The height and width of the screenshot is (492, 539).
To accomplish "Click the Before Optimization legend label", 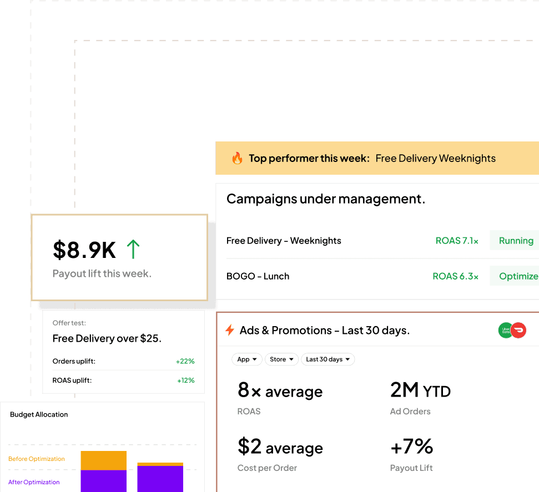I will [37, 459].
